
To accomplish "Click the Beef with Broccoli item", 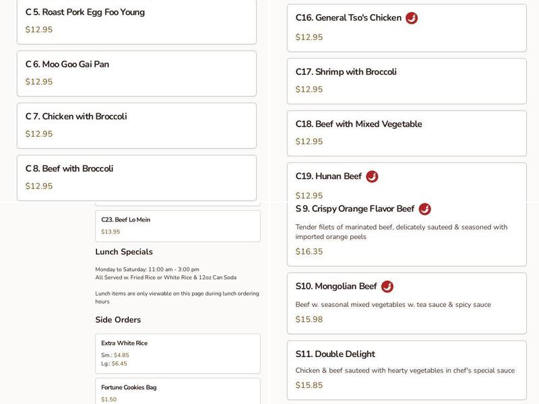I will 135,177.
